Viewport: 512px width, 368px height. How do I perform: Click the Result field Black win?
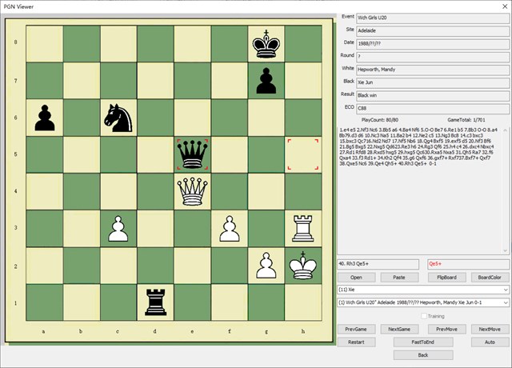(433, 96)
